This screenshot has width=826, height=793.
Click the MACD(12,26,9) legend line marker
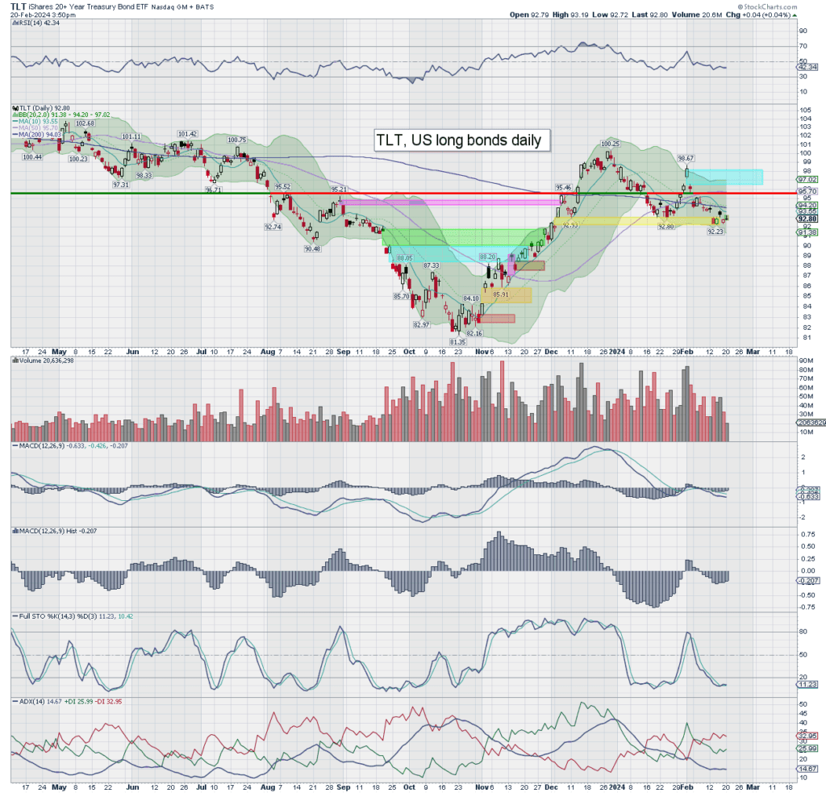[15, 444]
